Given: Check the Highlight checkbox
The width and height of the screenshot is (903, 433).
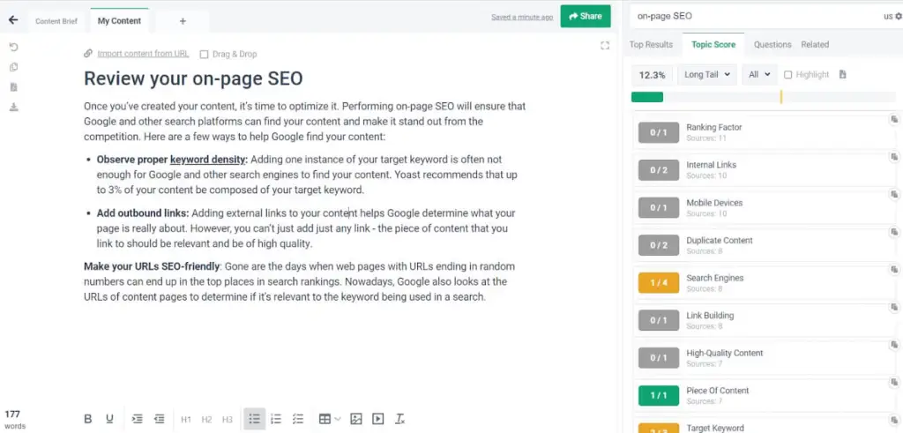Looking at the screenshot, I should 787,75.
